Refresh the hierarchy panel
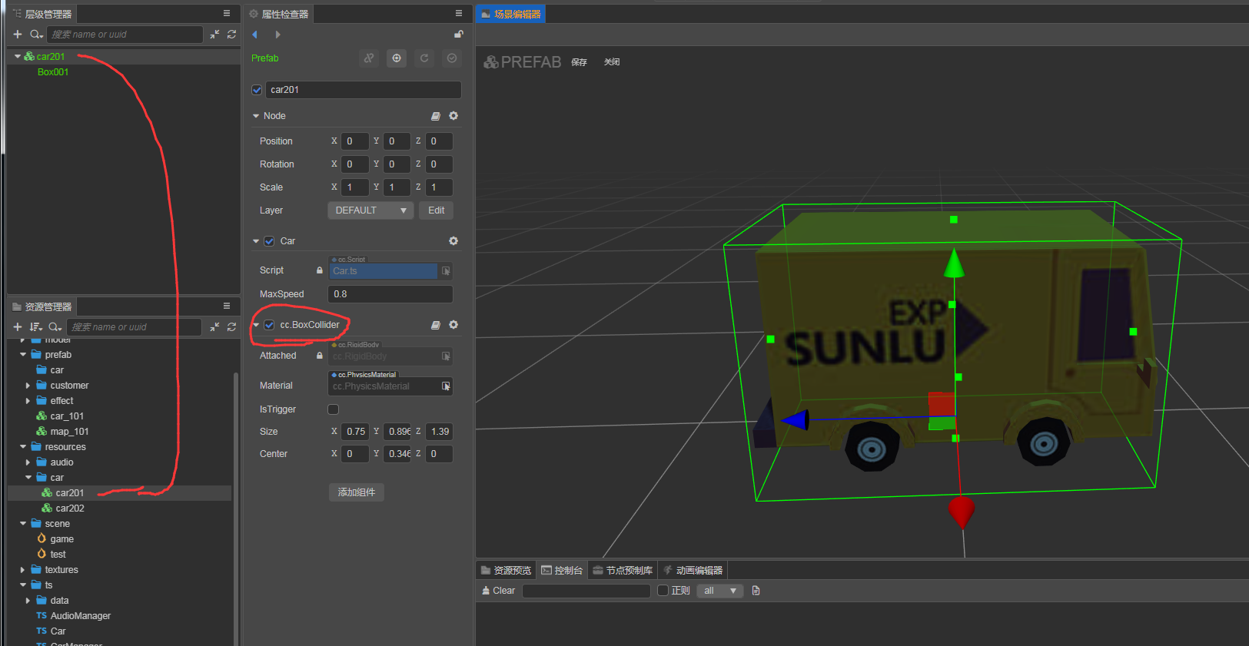1249x646 pixels. (x=231, y=35)
